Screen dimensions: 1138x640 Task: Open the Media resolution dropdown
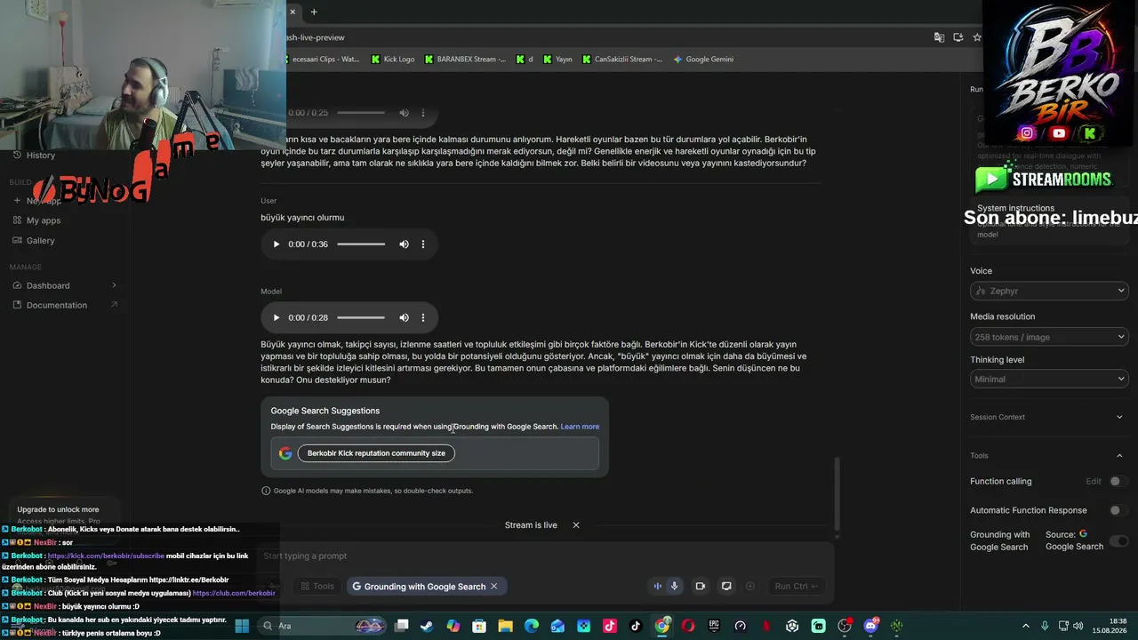[x=1049, y=337]
